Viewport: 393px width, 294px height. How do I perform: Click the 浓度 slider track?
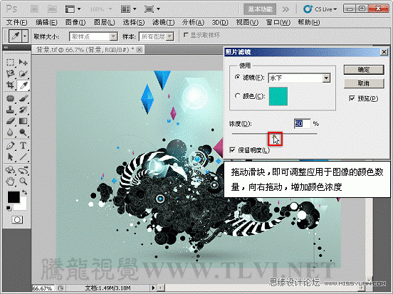click(274, 134)
